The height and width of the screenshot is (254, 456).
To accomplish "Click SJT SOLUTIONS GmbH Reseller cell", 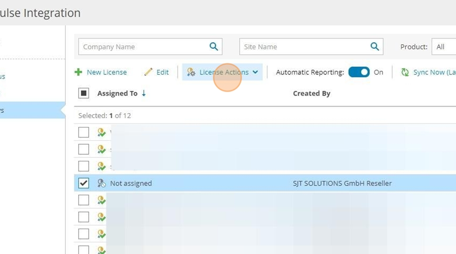I will click(x=343, y=184).
